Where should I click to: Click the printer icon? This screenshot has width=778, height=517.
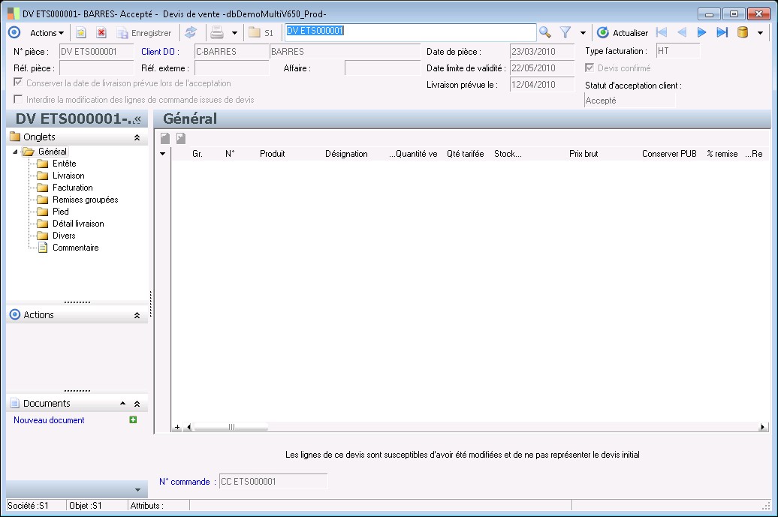(x=216, y=33)
